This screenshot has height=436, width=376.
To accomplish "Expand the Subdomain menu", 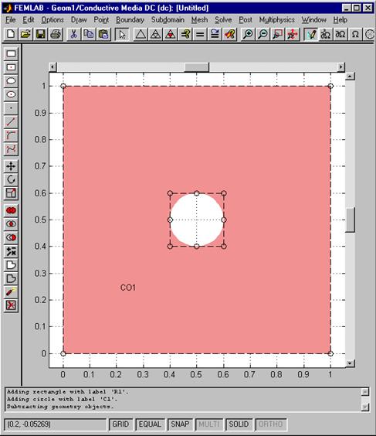I will [168, 20].
